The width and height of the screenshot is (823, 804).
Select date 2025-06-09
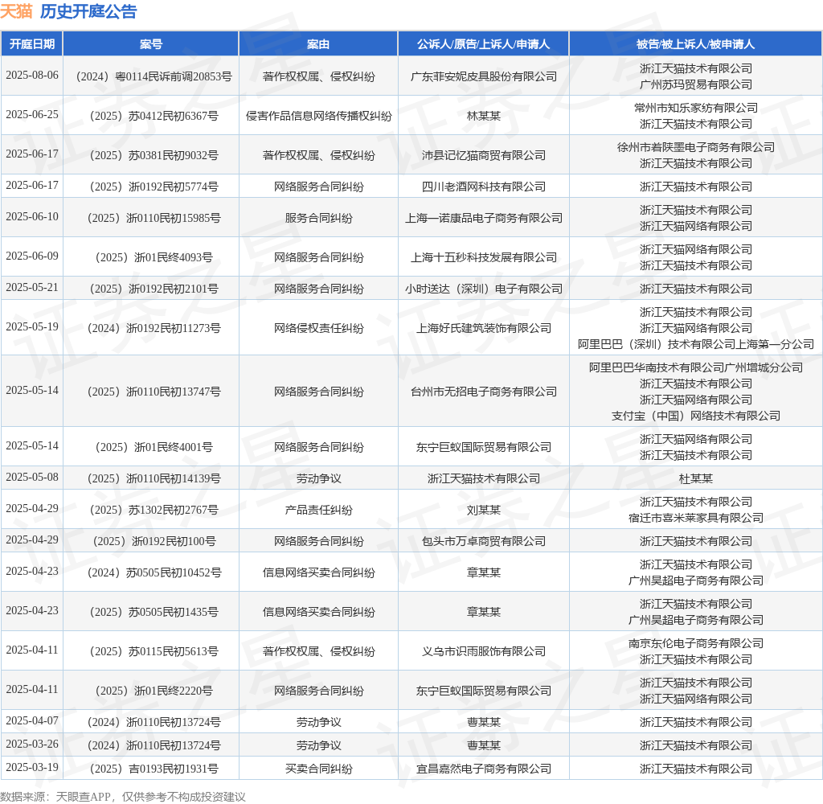tap(32, 256)
